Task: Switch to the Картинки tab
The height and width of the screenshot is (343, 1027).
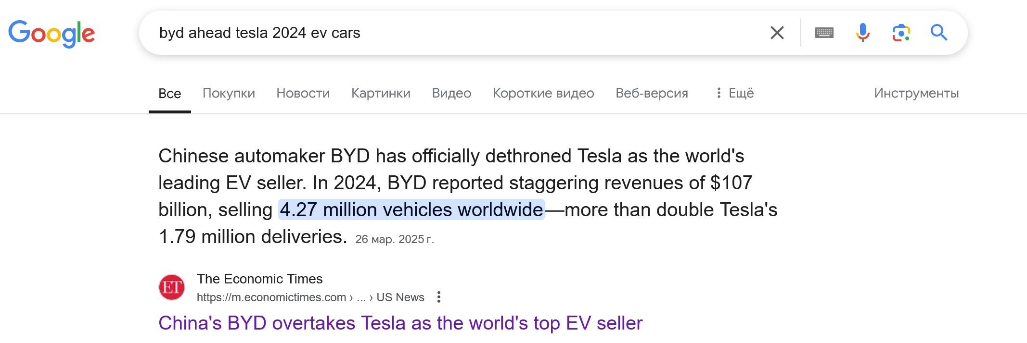Action: [x=381, y=93]
